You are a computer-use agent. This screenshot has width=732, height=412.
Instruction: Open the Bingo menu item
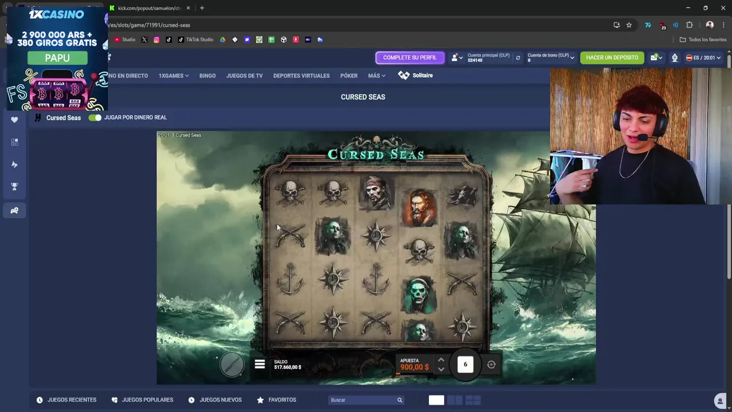tap(207, 76)
